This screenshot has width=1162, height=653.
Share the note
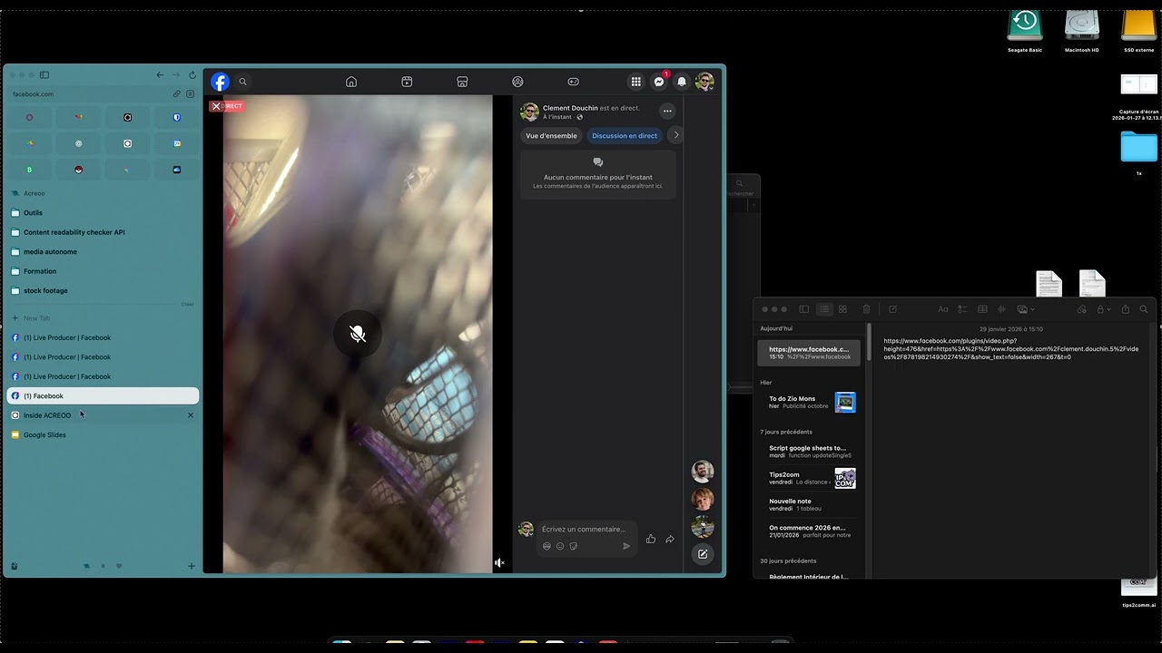(1126, 309)
